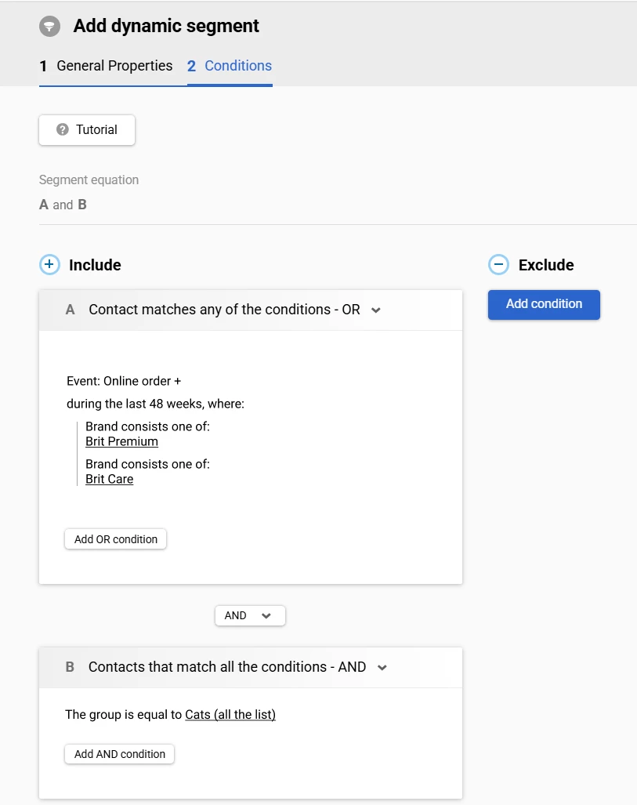Switch to General Properties tab
This screenshot has width=637, height=805.
[x=107, y=66]
